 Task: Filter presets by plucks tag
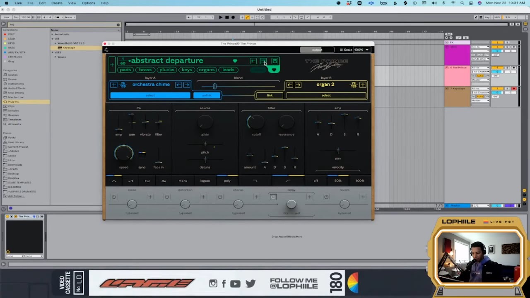pyautogui.click(x=167, y=70)
